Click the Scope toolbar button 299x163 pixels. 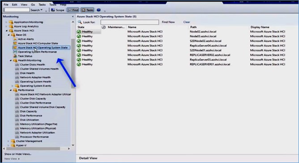pyautogui.click(x=58, y=10)
